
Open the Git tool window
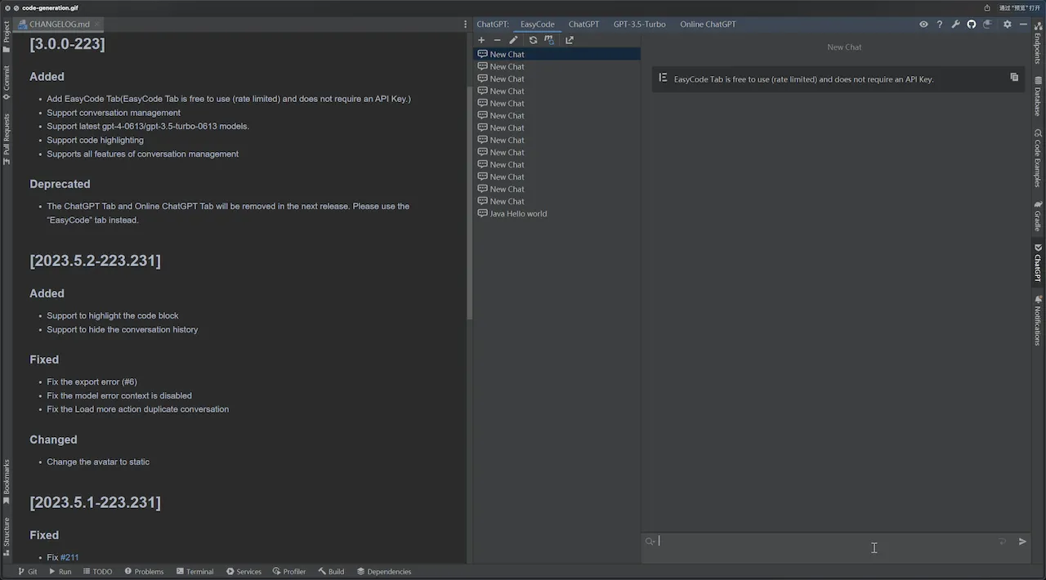28,572
